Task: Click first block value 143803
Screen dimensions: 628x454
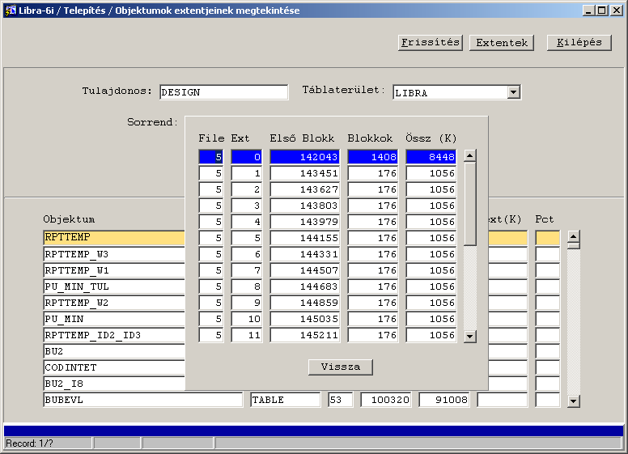Action: click(304, 206)
